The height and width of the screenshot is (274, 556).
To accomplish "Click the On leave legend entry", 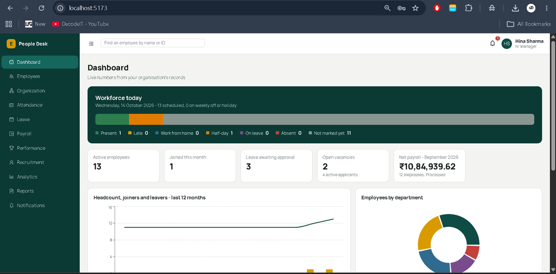I will pyautogui.click(x=254, y=133).
